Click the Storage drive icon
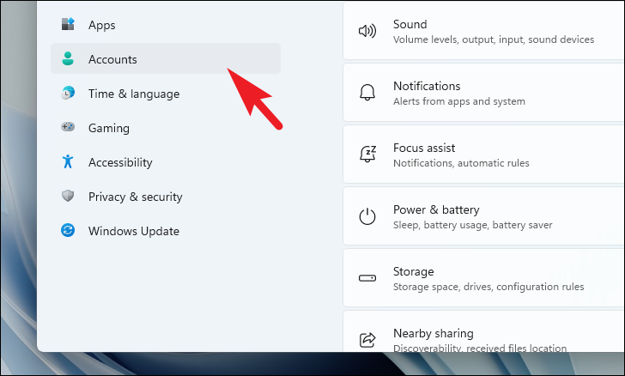This screenshot has width=625, height=376. click(367, 278)
